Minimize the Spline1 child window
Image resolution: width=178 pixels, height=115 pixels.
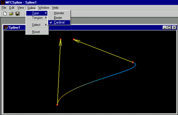click(165, 27)
